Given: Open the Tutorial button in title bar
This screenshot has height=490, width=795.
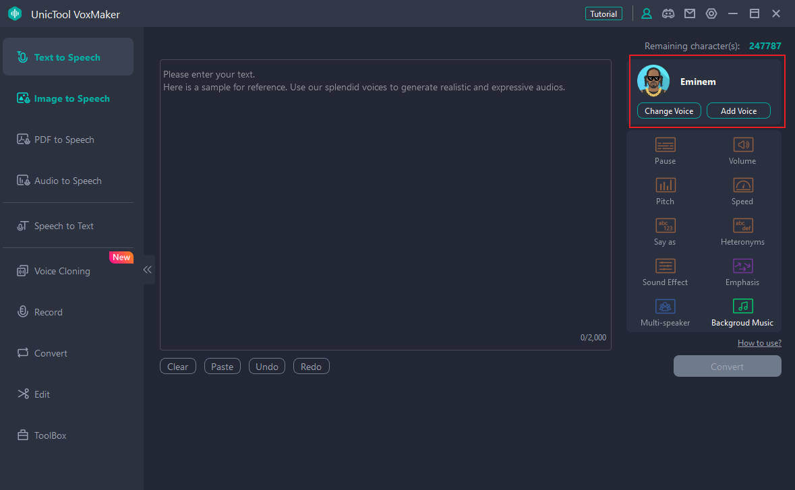Looking at the screenshot, I should coord(603,13).
